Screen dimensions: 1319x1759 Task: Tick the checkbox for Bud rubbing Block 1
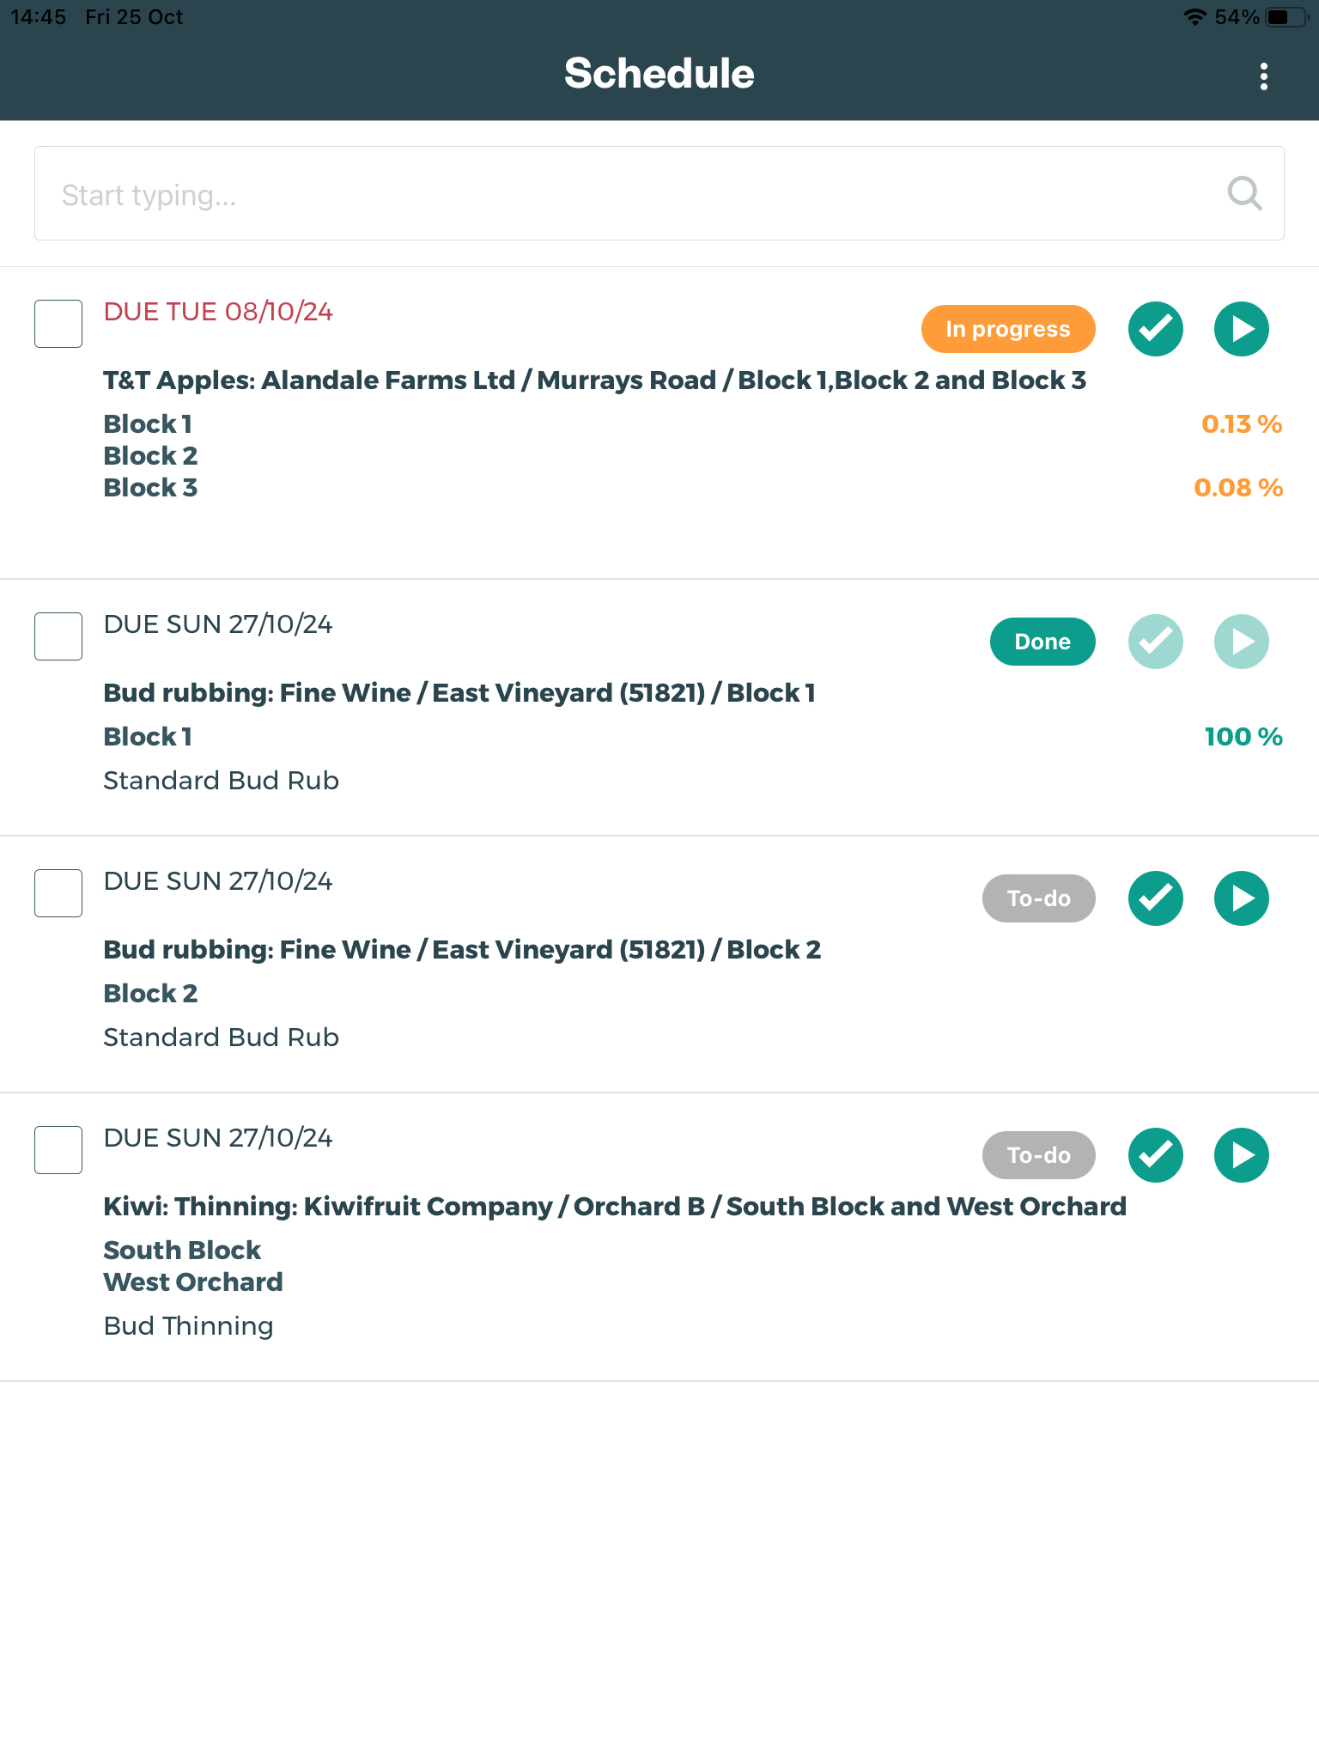[x=58, y=636]
